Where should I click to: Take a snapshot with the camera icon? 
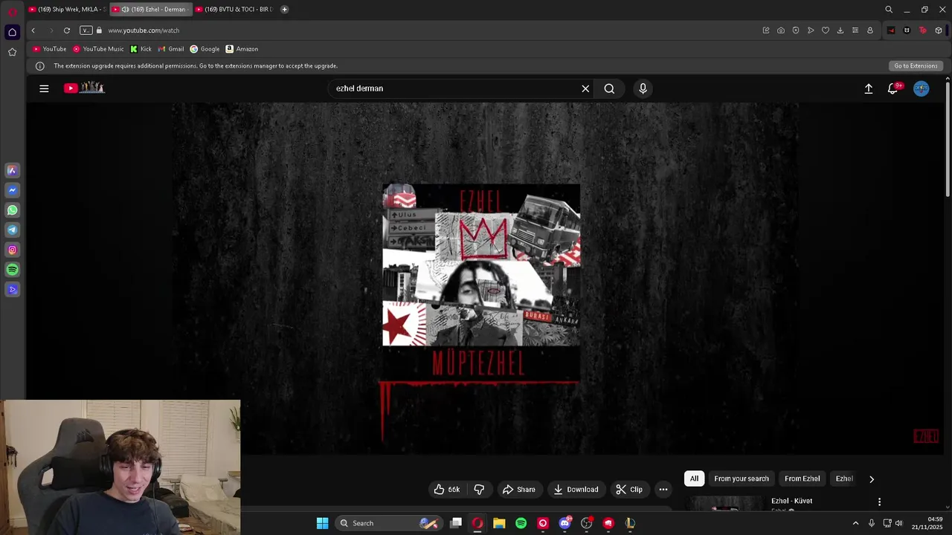click(781, 30)
